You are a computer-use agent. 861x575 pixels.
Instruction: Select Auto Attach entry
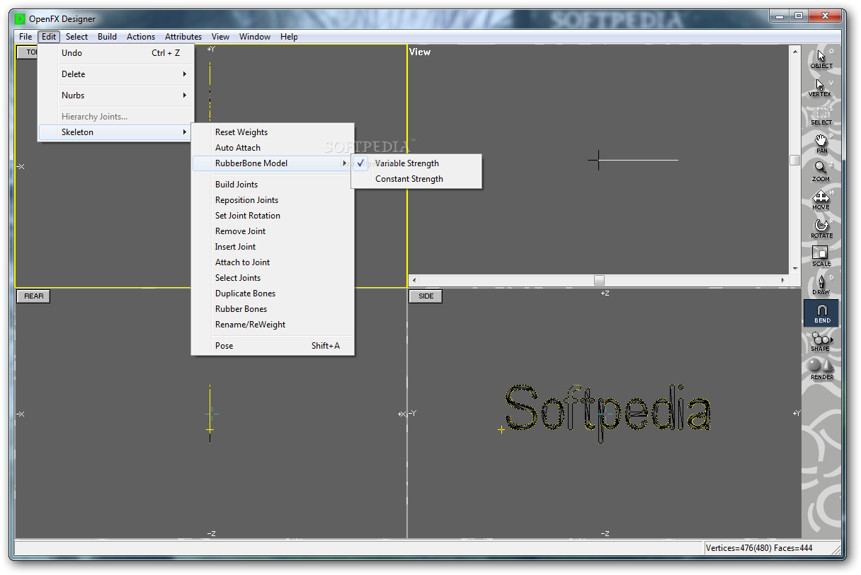[x=273, y=148]
